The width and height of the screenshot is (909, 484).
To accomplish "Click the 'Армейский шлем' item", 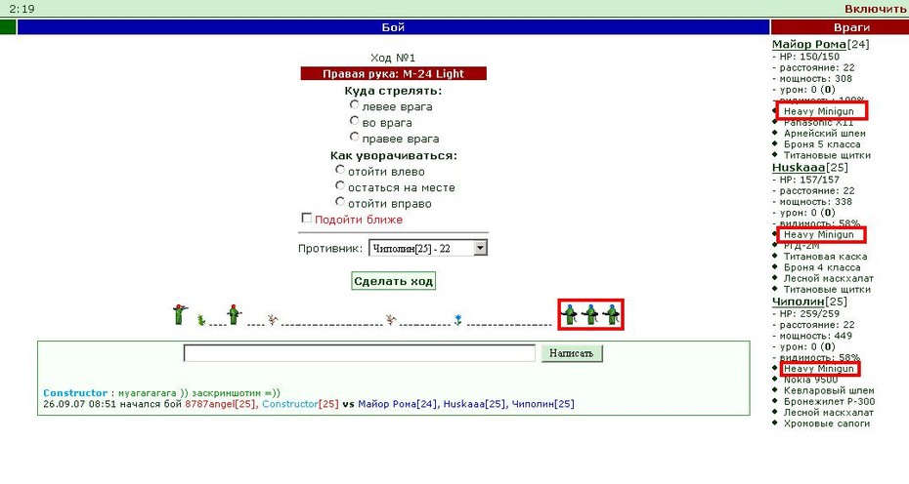I will 824,133.
